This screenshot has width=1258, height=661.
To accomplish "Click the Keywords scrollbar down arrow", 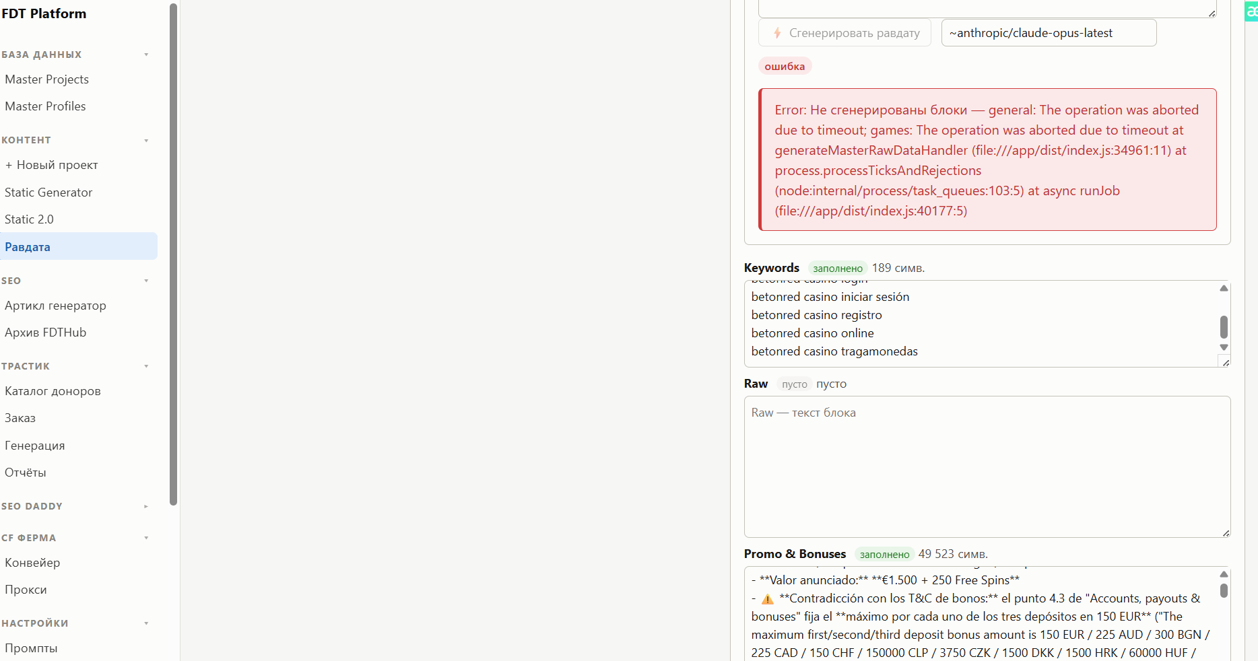I will (x=1224, y=347).
